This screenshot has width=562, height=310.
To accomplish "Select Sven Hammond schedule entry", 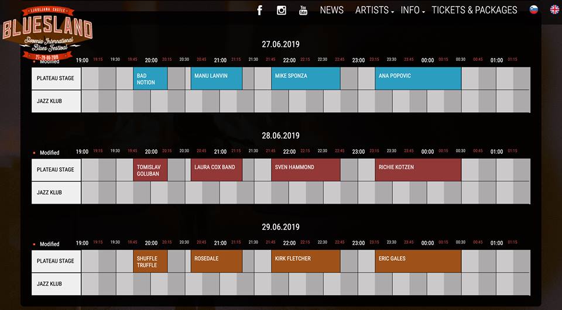I will (306, 170).
